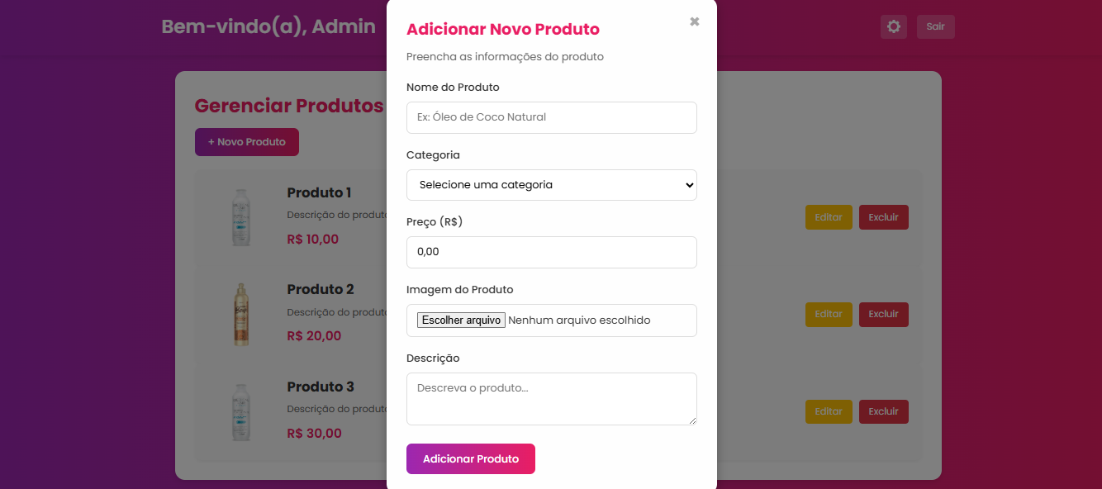Viewport: 1102px width, 489px height.
Task: Click the Escolher arquivo file picker
Action: [460, 320]
